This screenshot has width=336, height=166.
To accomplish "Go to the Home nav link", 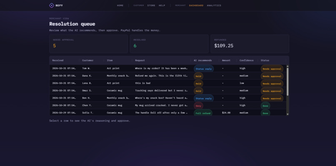I will coord(120,5).
